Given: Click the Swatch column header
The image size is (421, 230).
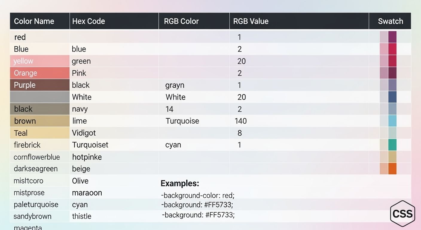Looking at the screenshot, I should (390, 21).
